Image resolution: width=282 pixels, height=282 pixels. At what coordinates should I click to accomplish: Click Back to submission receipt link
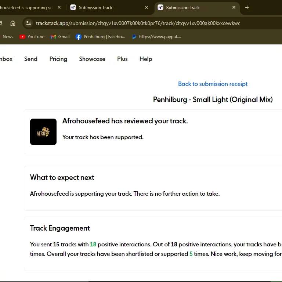pyautogui.click(x=213, y=84)
